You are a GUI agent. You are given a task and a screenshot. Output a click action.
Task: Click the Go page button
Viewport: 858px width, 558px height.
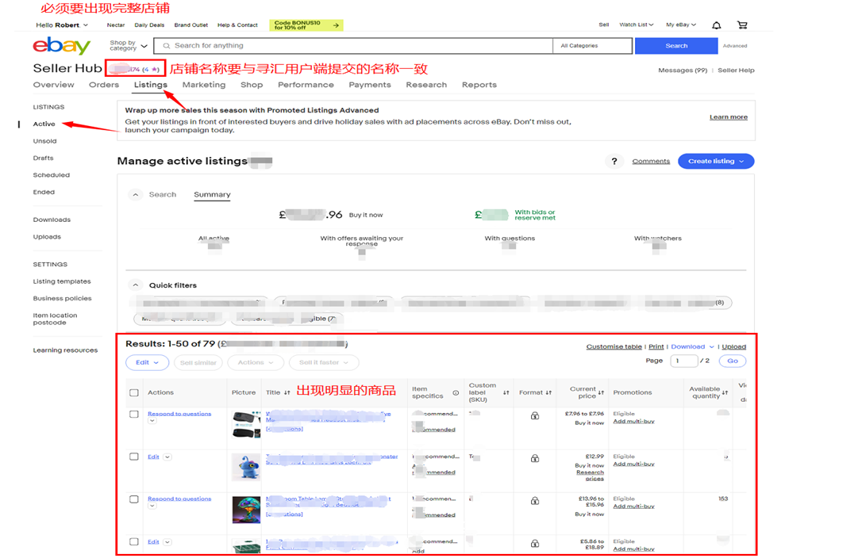[x=733, y=361]
